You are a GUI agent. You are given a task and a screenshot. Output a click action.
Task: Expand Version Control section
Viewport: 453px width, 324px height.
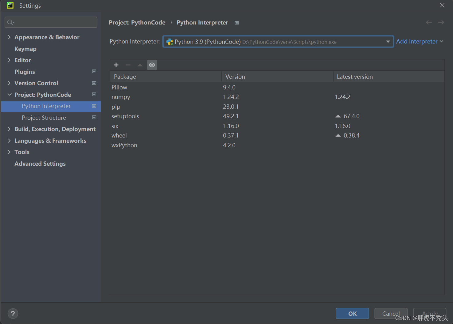(x=9, y=83)
